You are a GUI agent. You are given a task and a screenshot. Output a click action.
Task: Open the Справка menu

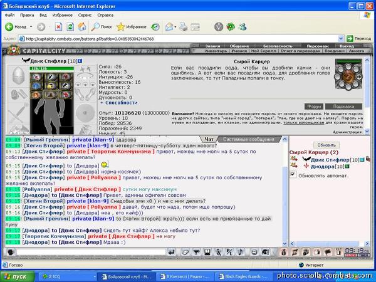105,15
